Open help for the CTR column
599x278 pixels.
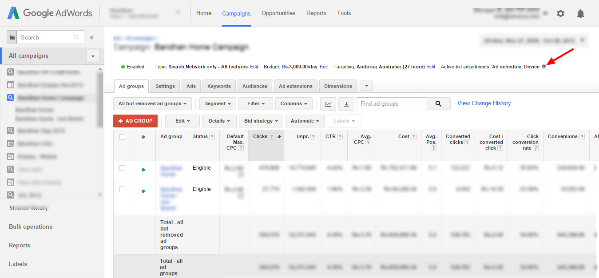click(x=340, y=137)
